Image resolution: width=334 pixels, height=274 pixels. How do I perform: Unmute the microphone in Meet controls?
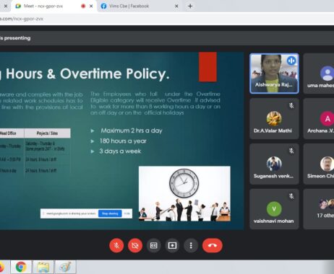tap(116, 245)
